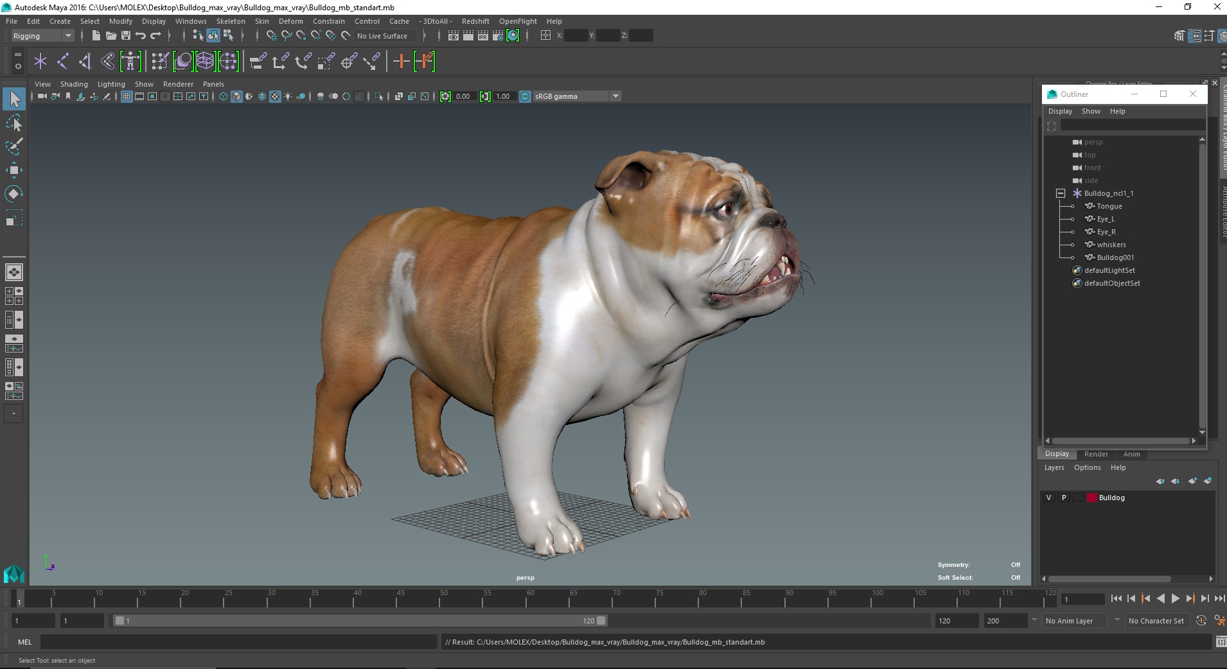Screen dimensions: 1227x669
Task: Click the MEL command line input
Action: click(239, 642)
